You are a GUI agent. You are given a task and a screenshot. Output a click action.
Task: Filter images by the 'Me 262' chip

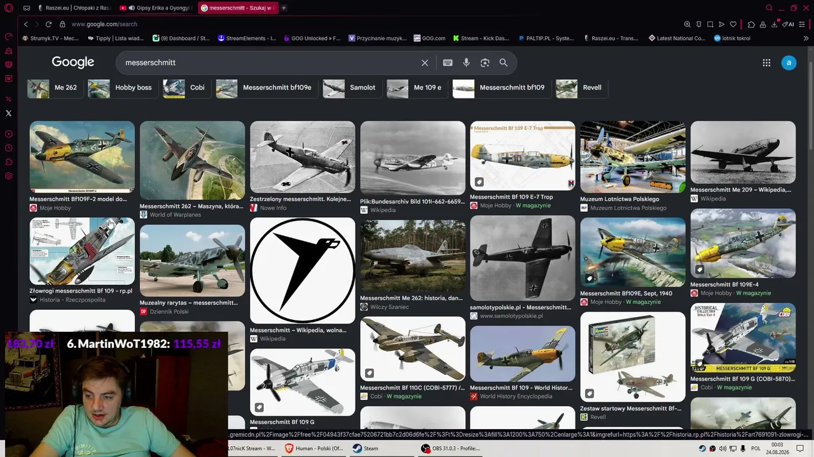click(55, 88)
